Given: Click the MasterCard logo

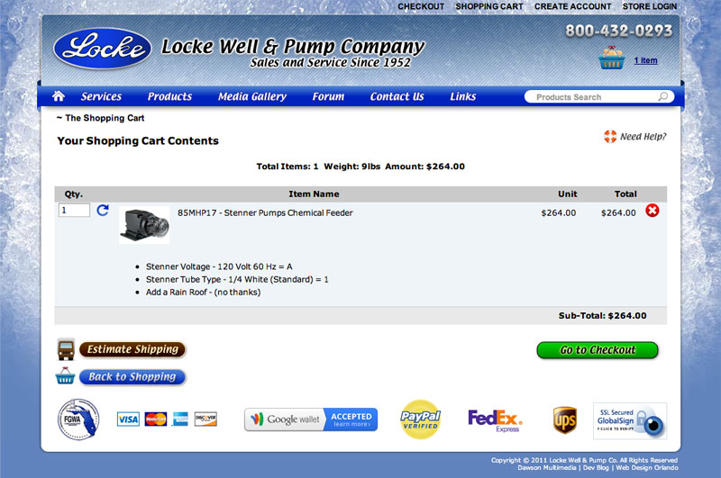Looking at the screenshot, I should pyautogui.click(x=155, y=419).
